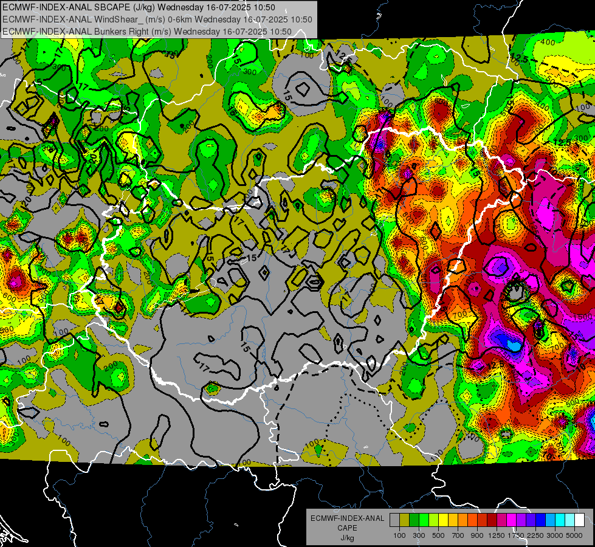
Task: Click the crimson pink legend swatch
Action: pos(501,520)
